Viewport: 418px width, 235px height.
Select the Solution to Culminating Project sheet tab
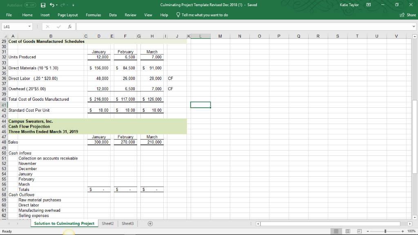point(64,224)
